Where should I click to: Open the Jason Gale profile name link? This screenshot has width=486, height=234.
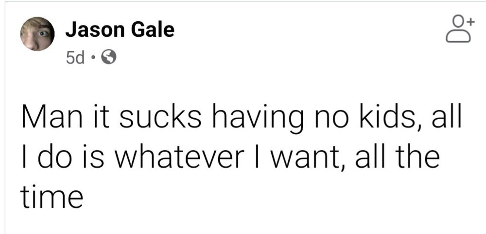[119, 30]
